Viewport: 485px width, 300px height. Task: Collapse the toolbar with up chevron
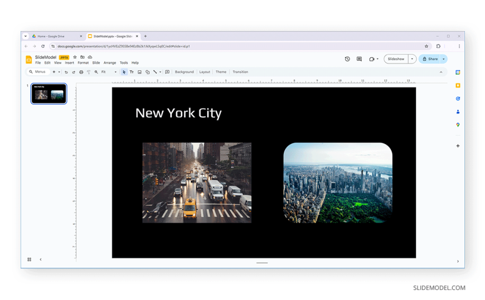(441, 72)
